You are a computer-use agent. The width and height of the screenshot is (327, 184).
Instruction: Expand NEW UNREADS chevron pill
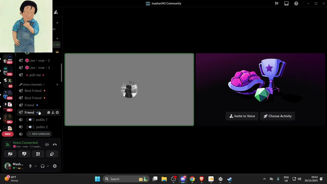tap(39, 134)
